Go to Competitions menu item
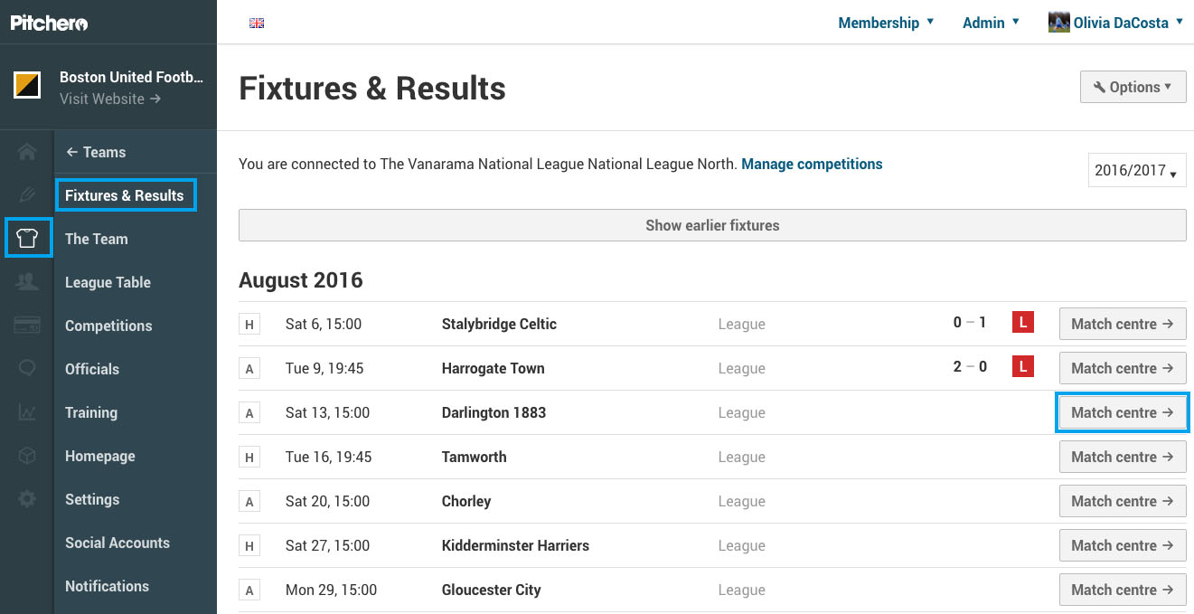The height and width of the screenshot is (614, 1194). point(108,326)
